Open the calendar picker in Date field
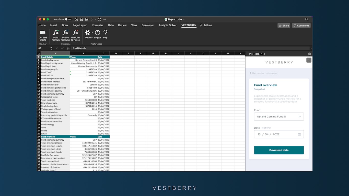This screenshot has height=196, width=349. point(299,134)
